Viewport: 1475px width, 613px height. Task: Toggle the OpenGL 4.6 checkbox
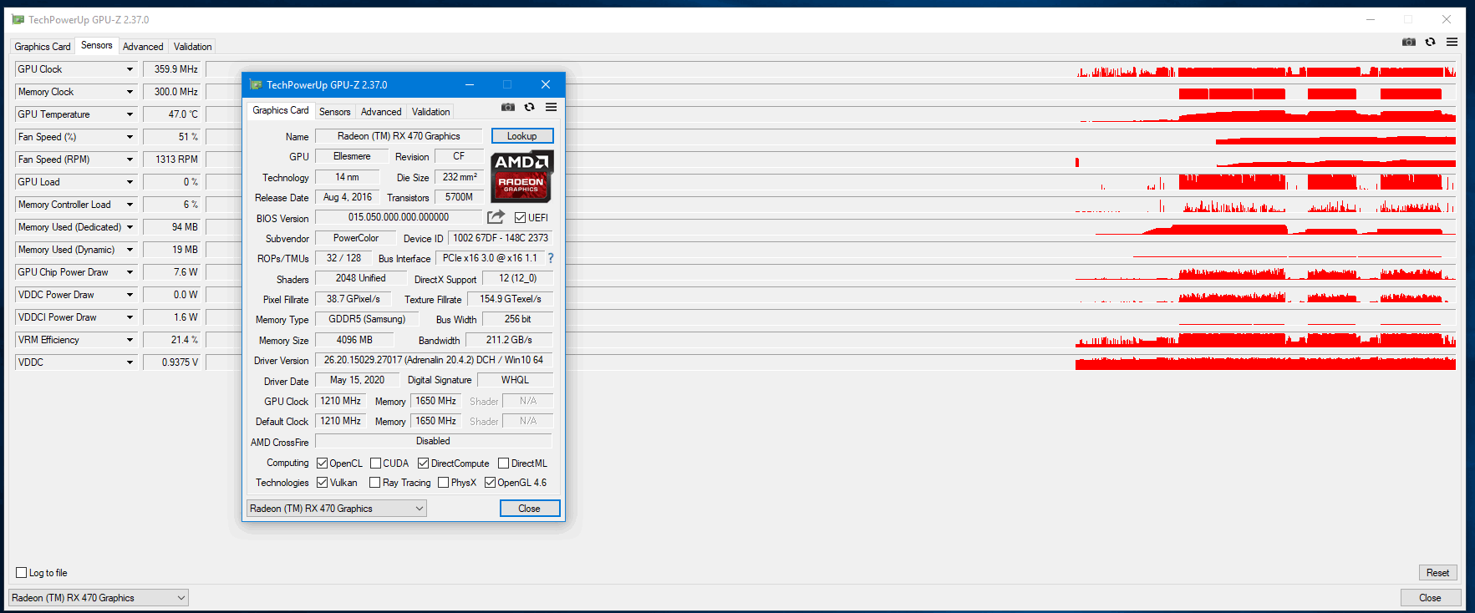point(490,482)
